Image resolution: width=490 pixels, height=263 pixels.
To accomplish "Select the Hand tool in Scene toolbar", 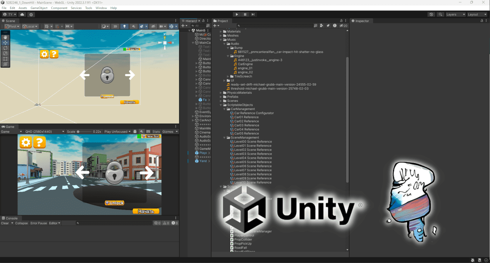I will (x=5, y=37).
